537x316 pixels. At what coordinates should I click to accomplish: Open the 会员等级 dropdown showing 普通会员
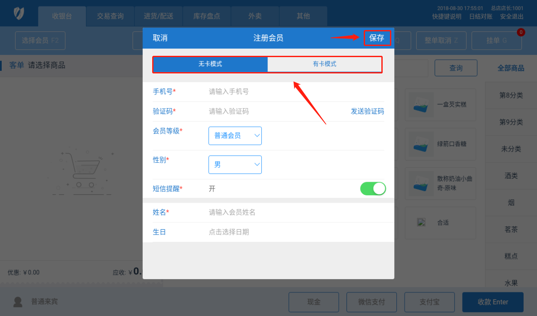click(235, 136)
